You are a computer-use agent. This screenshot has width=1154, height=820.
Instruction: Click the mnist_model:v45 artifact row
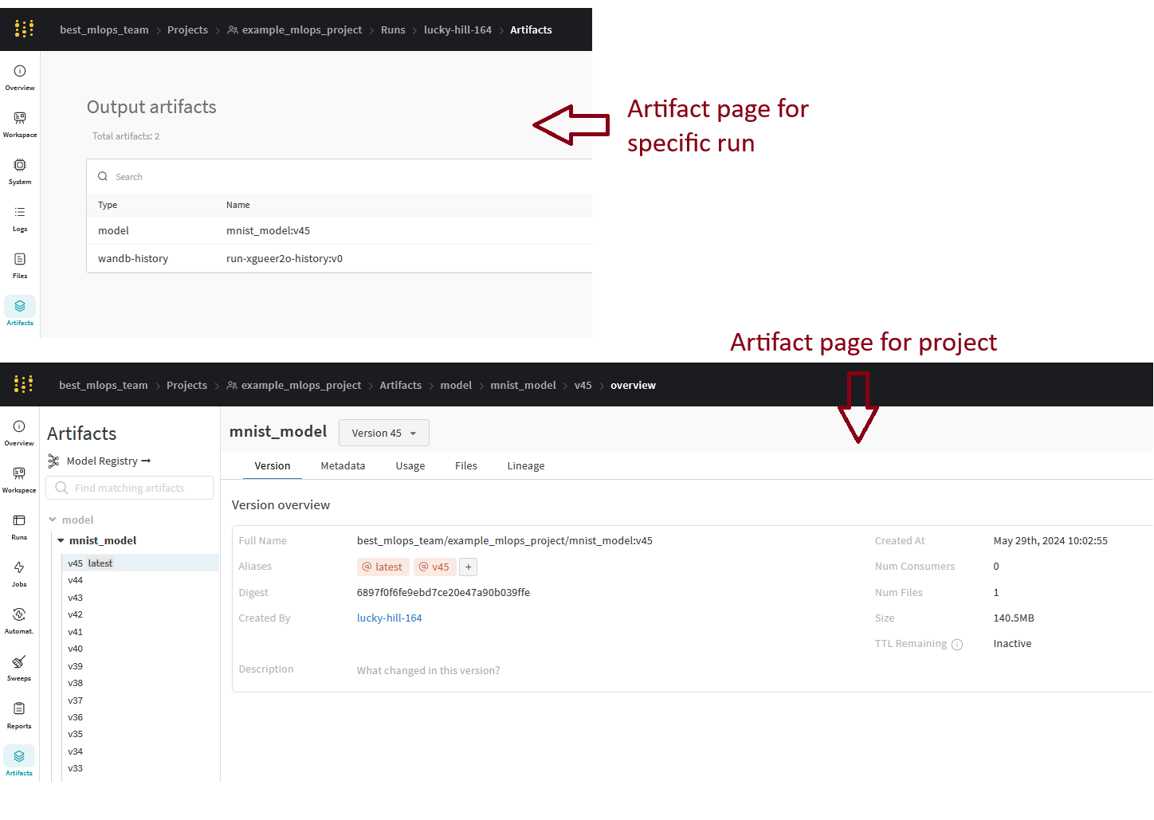click(x=268, y=231)
